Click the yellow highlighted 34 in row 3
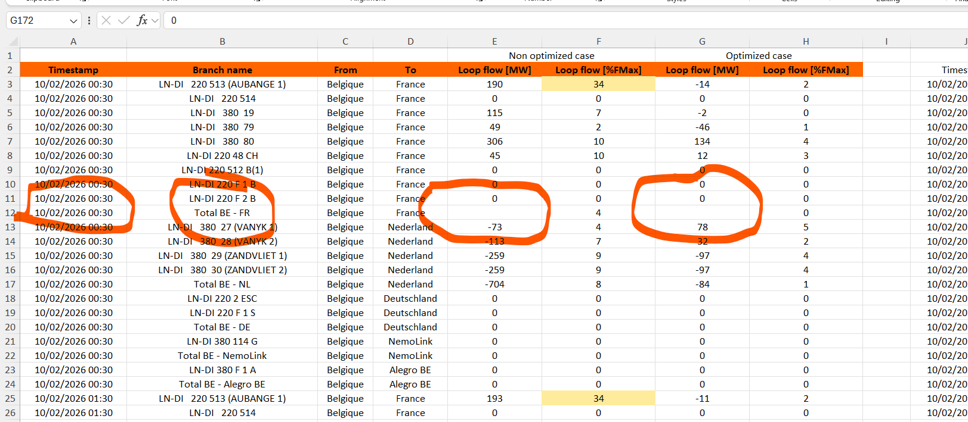Image resolution: width=968 pixels, height=422 pixels. pyautogui.click(x=598, y=85)
